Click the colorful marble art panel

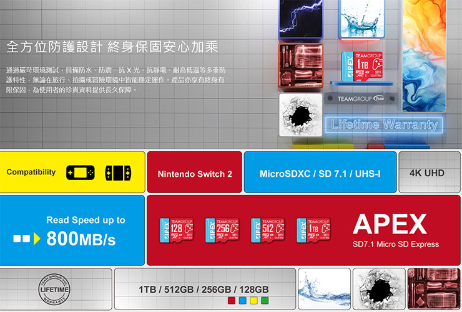click(425, 56)
